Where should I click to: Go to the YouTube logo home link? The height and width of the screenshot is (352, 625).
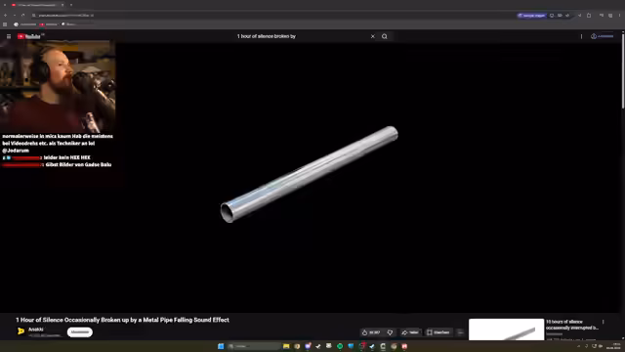(28, 36)
